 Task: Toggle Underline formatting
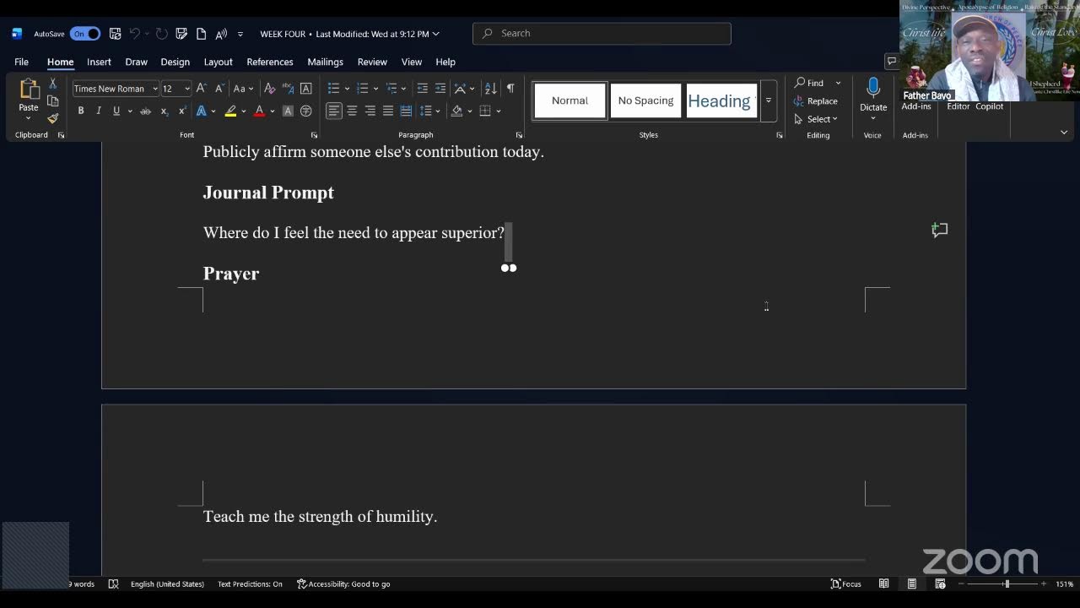[116, 111]
